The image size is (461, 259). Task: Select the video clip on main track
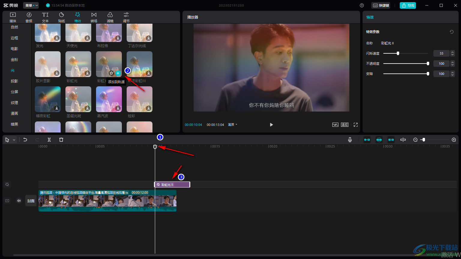tap(107, 201)
